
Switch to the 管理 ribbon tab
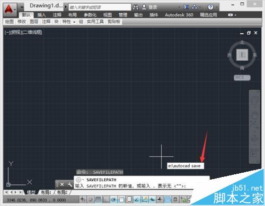[123, 15]
